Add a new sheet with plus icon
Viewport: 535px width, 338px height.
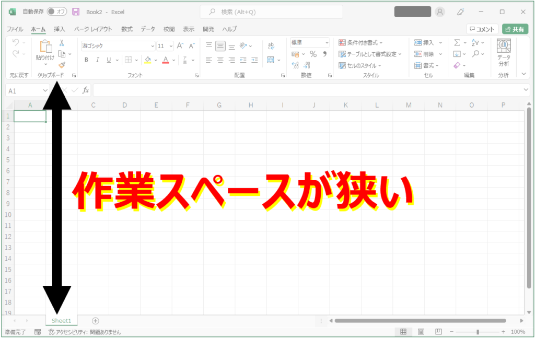tap(95, 321)
